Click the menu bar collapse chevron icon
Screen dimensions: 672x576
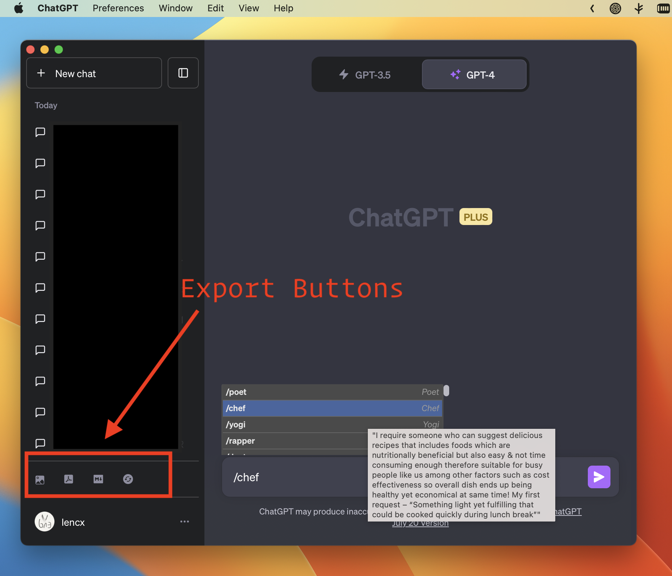coord(592,8)
